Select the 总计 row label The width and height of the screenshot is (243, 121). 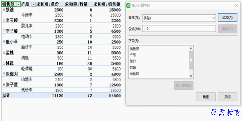[x=6, y=96]
